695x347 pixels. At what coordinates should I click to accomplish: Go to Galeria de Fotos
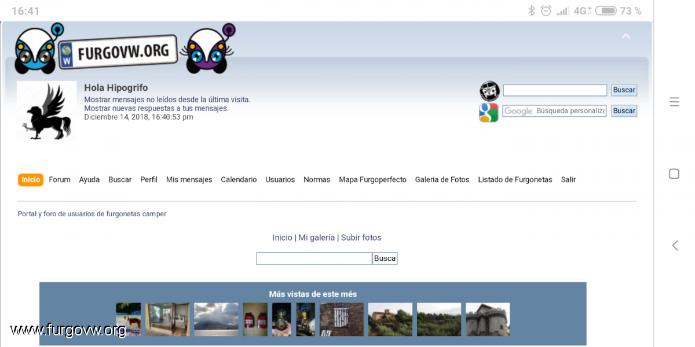(x=442, y=180)
